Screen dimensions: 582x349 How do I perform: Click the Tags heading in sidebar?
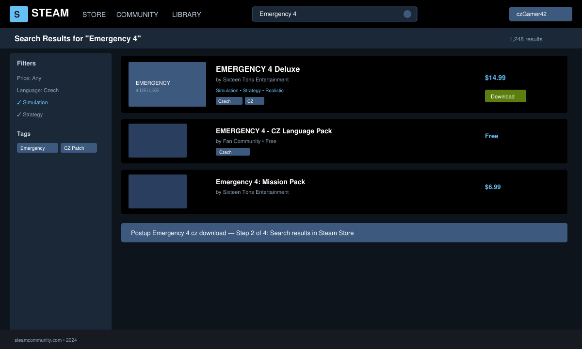(24, 134)
